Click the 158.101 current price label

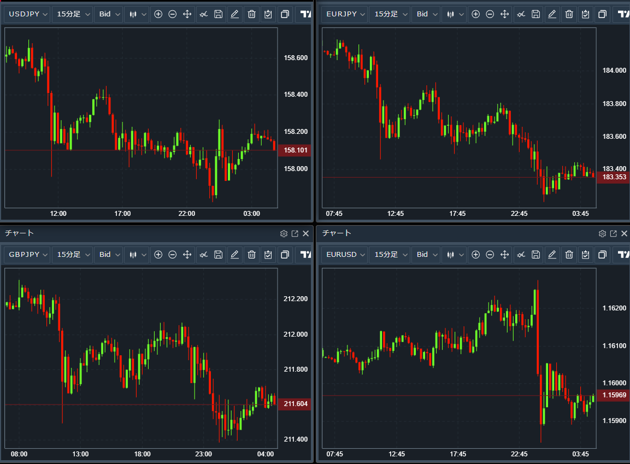pyautogui.click(x=295, y=150)
